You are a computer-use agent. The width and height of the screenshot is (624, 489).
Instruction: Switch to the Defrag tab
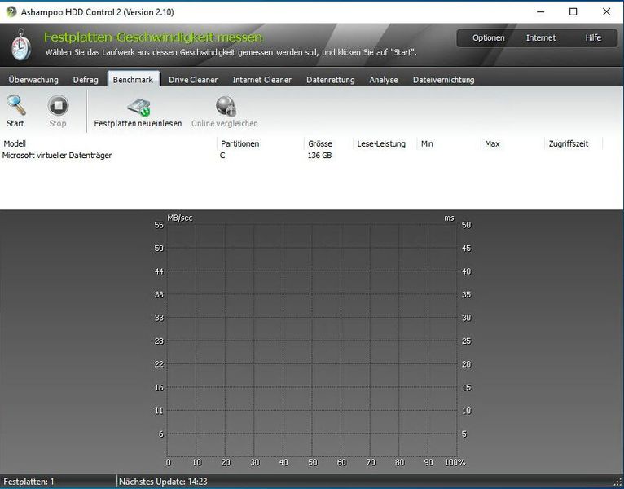click(x=86, y=80)
